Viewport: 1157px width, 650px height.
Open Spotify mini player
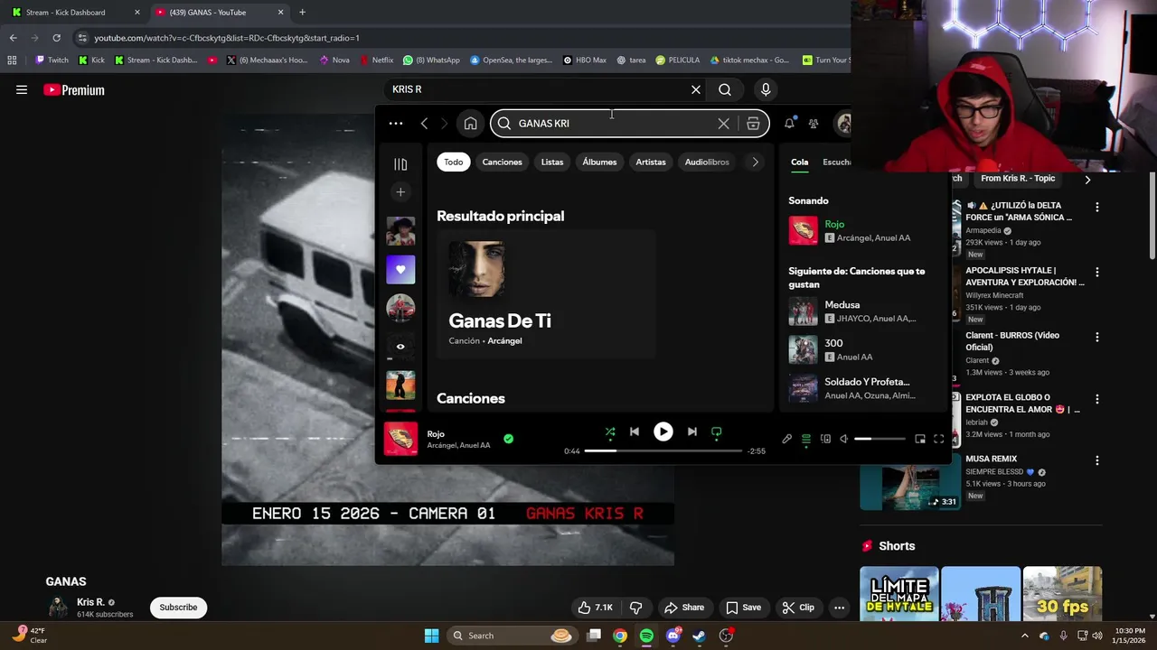[x=919, y=439]
